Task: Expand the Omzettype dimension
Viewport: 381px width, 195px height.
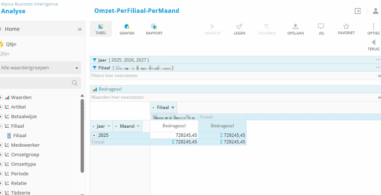Action: click(1, 164)
